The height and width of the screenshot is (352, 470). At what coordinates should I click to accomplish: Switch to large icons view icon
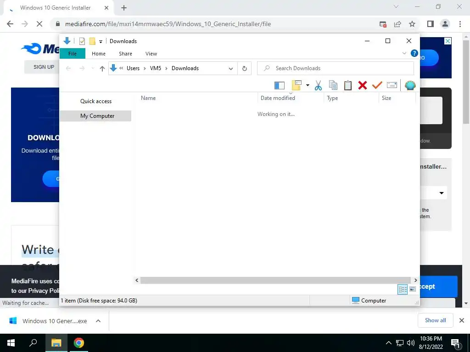tap(413, 289)
